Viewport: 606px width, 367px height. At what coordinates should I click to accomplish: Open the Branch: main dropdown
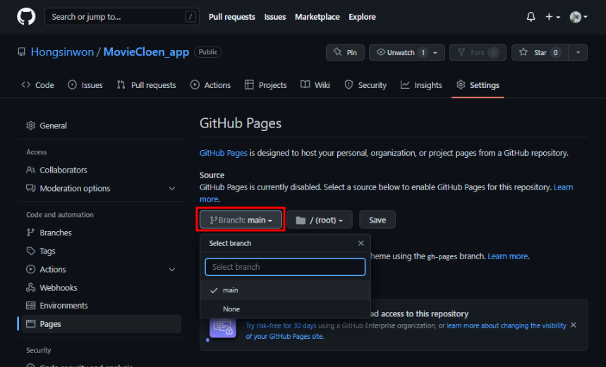point(241,220)
